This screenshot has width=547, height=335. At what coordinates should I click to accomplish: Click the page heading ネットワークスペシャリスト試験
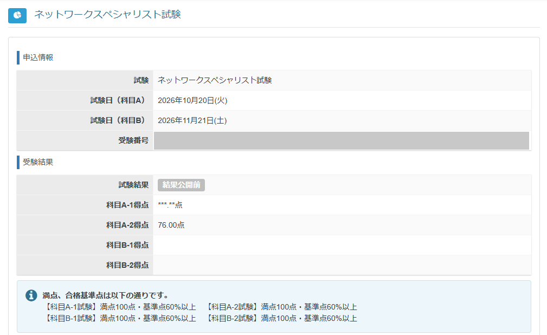(107, 14)
